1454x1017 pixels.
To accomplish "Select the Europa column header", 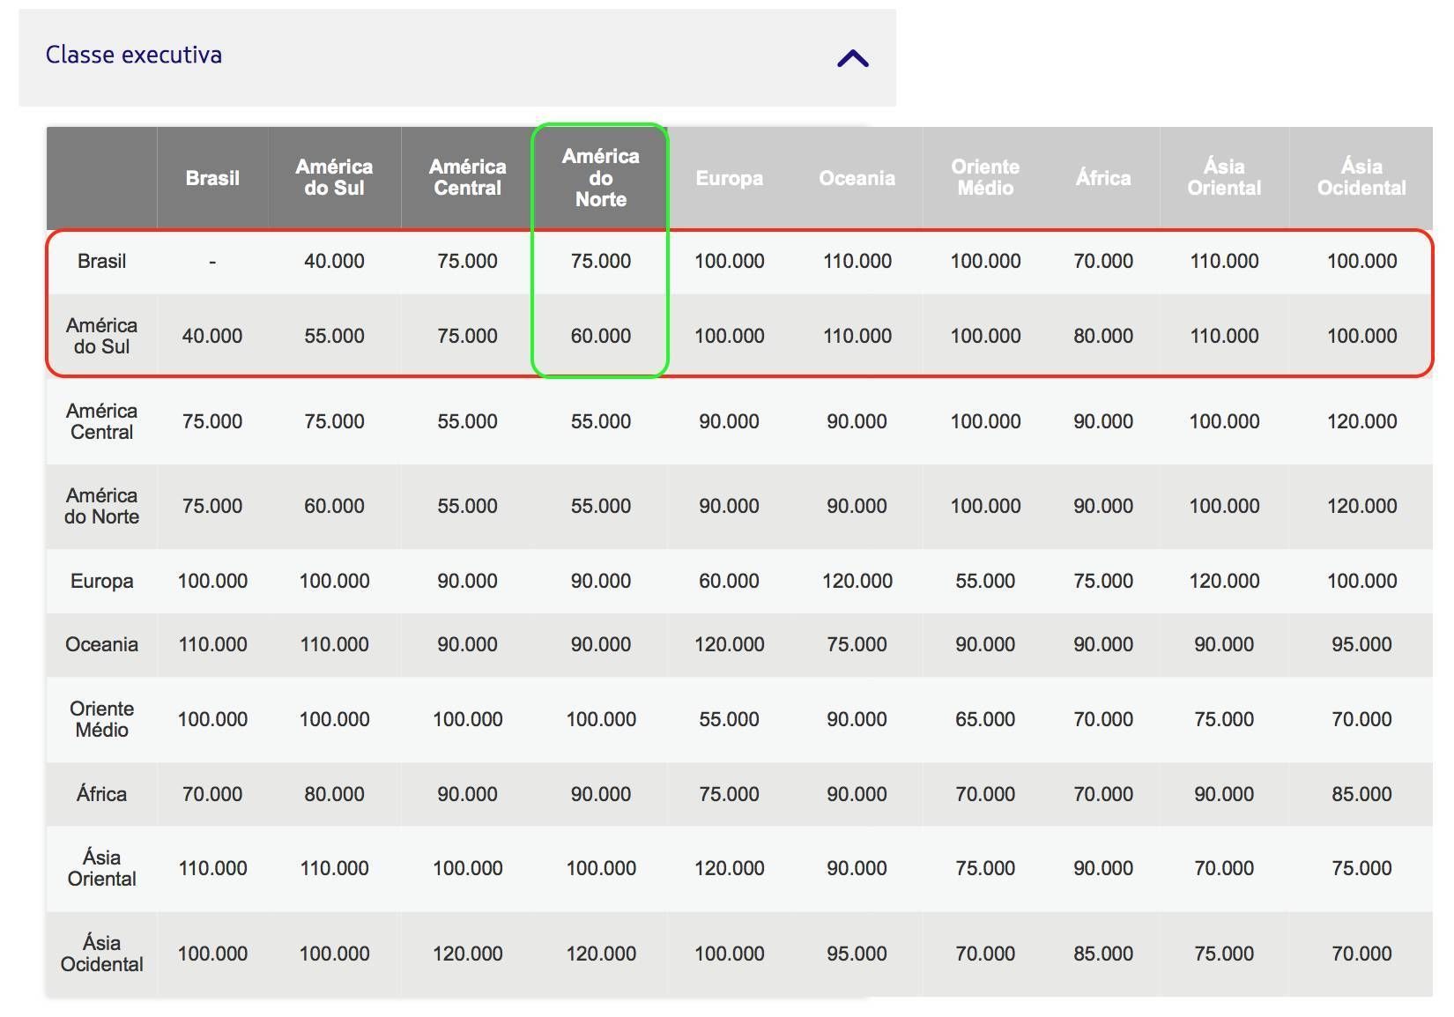I will [730, 178].
